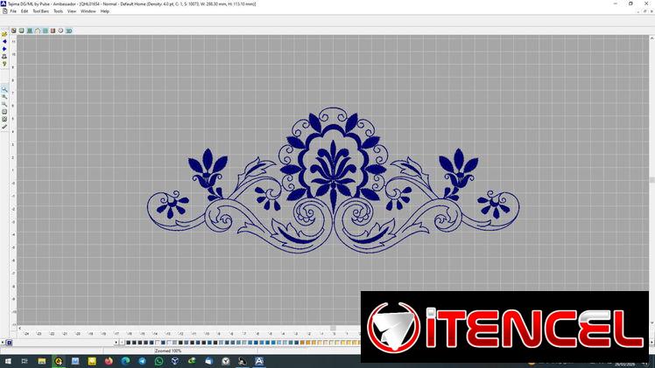
Task: Click the second green view toolbar icon
Action: pos(22,31)
